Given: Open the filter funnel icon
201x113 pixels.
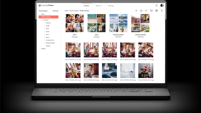Looking at the screenshot, I should pyautogui.click(x=162, y=11).
